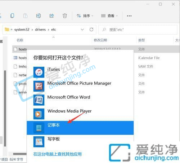Click the folder icon in the address bar
The image size is (180, 163).
click(7, 30)
